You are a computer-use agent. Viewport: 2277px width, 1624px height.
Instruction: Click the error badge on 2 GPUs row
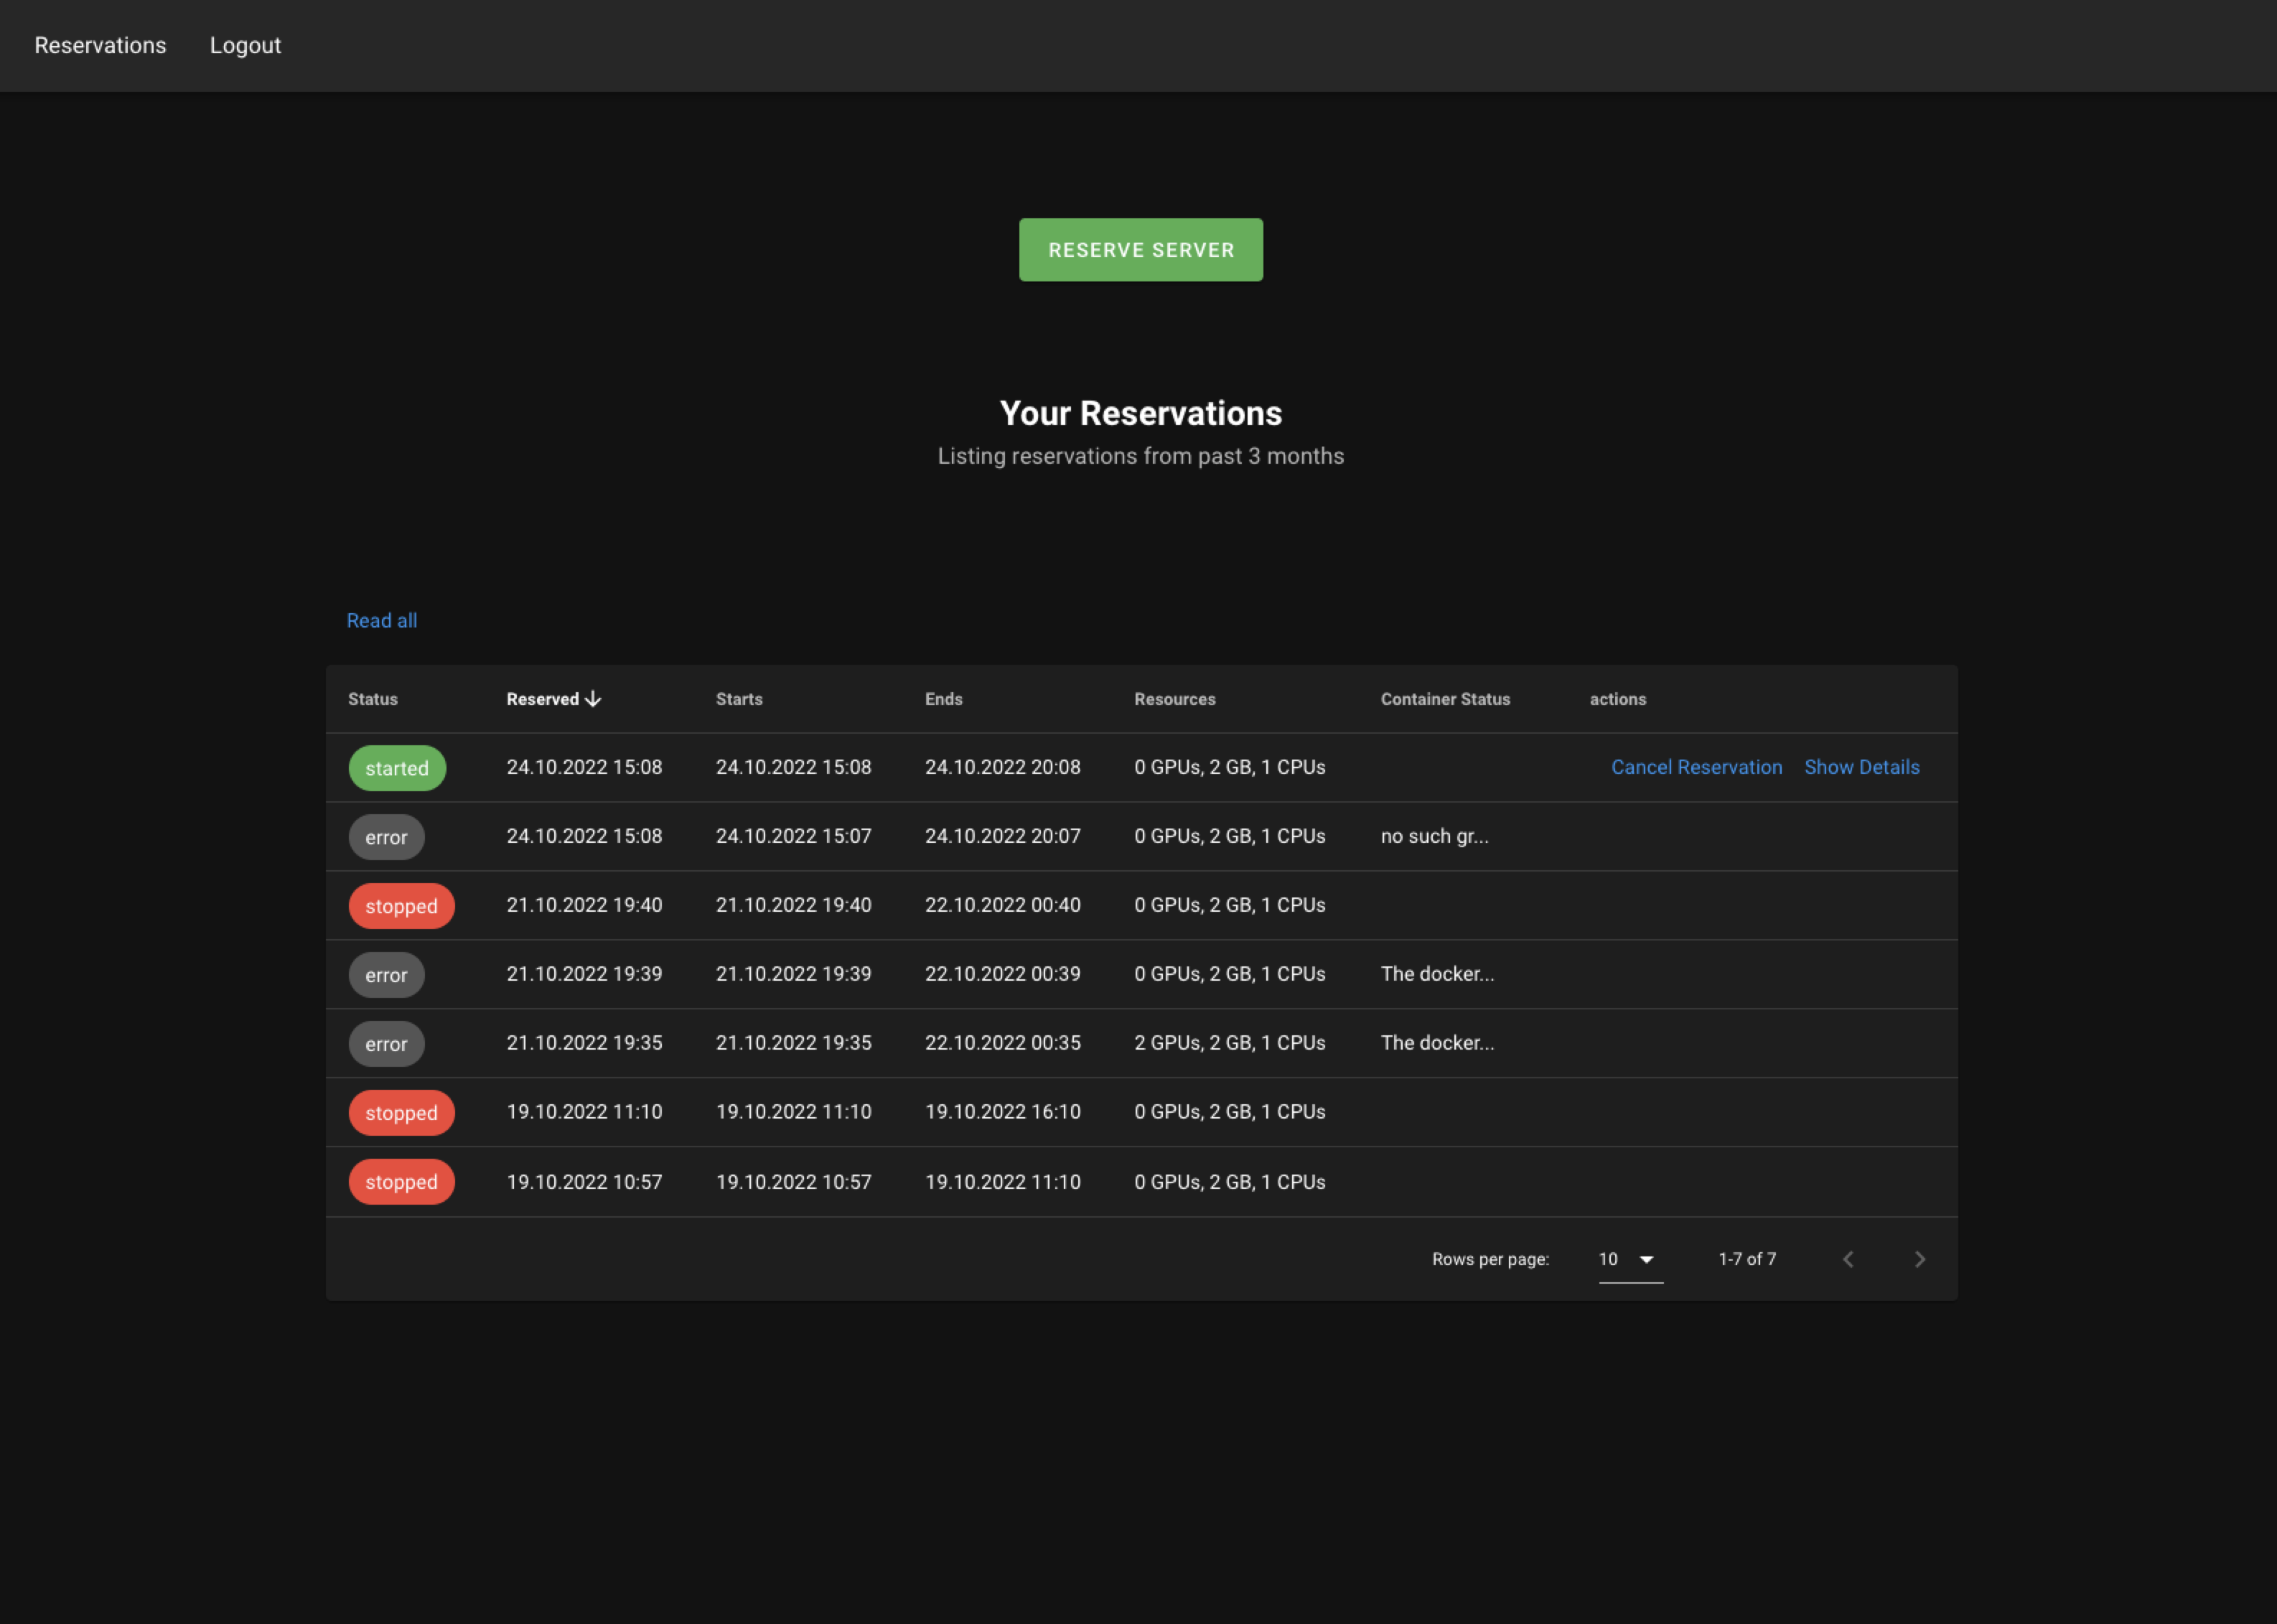point(385,1043)
